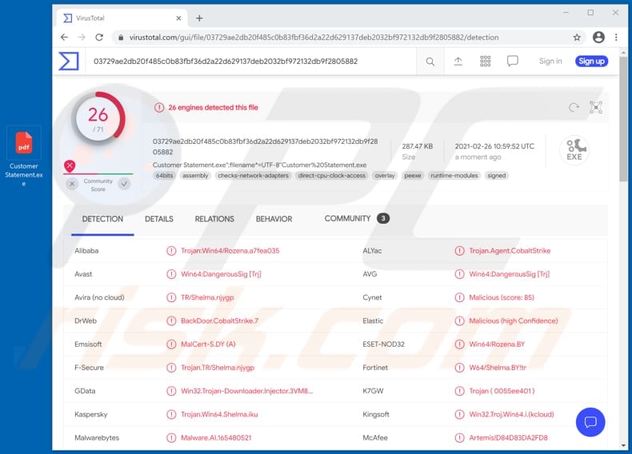The image size is (632, 454).
Task: Open the graph view icon
Action: click(596, 107)
